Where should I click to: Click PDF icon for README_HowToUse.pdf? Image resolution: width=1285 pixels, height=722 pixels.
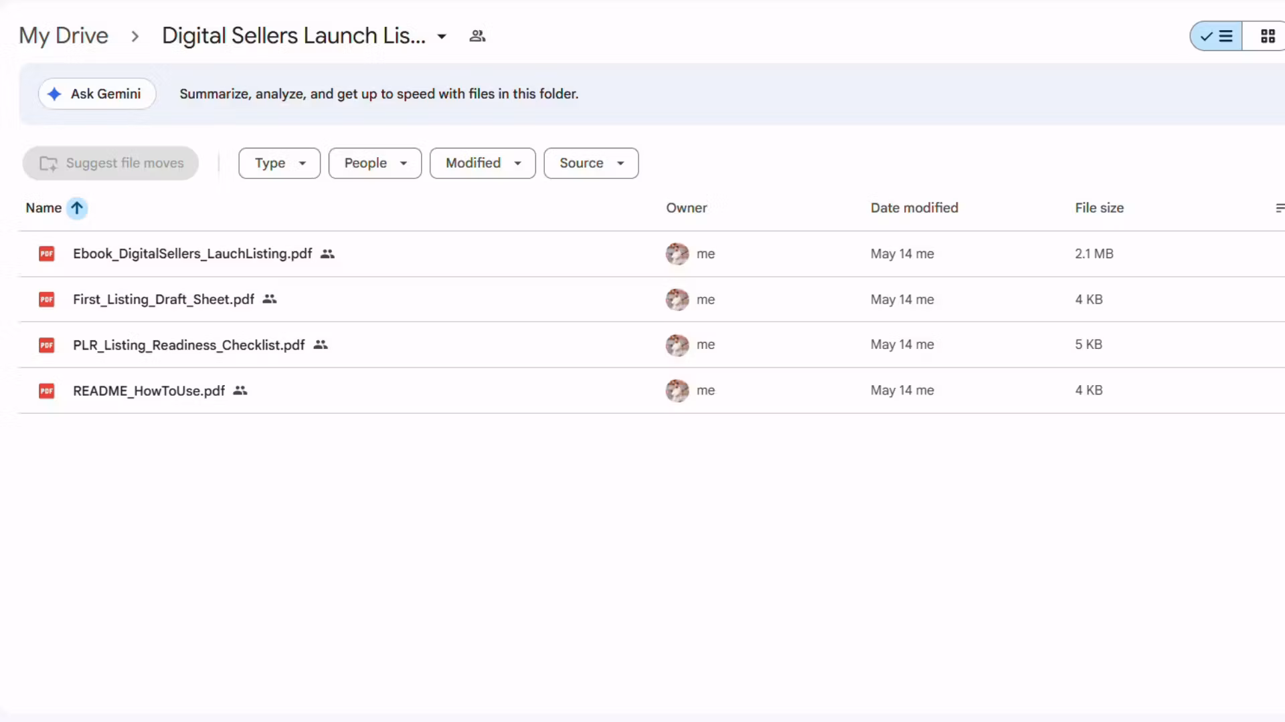tap(46, 390)
